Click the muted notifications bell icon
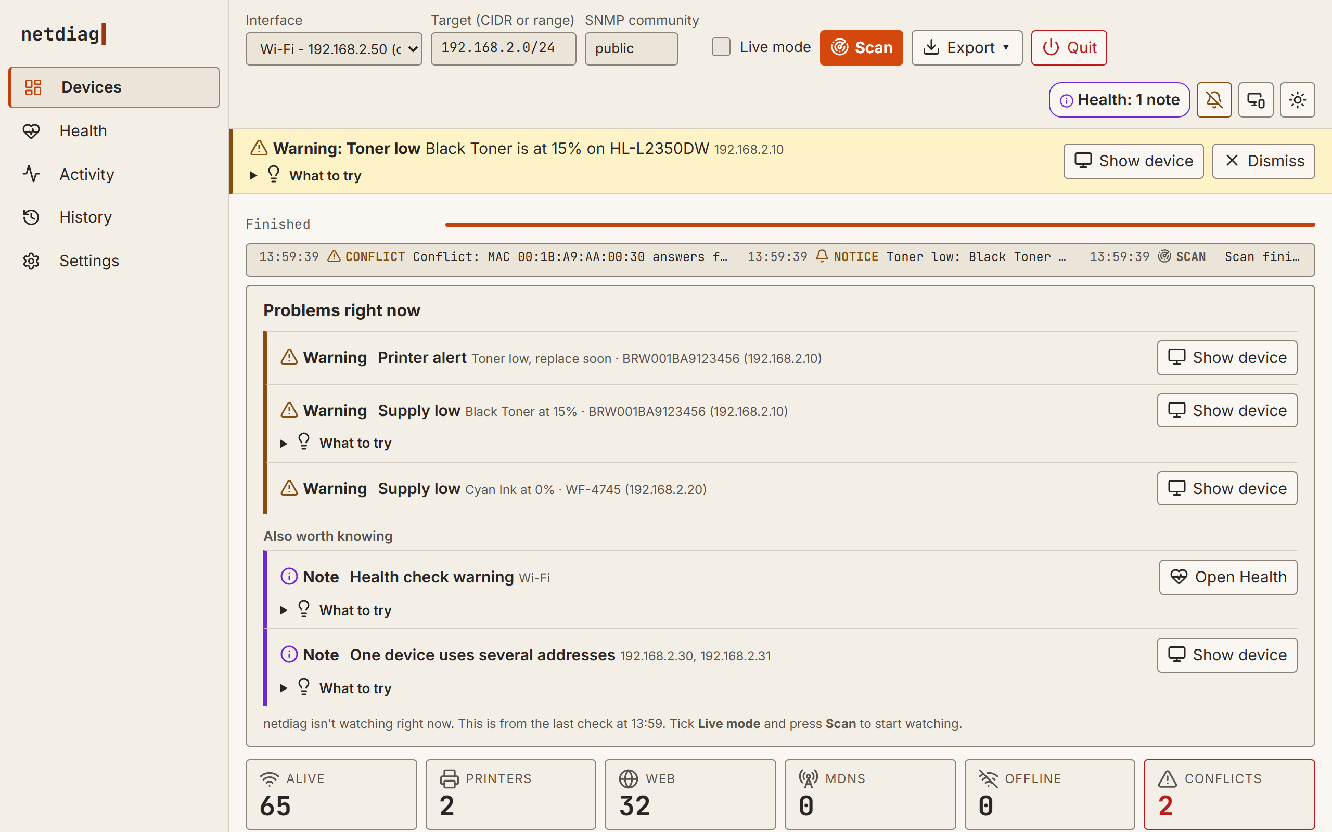Viewport: 1332px width, 832px height. (x=1214, y=100)
